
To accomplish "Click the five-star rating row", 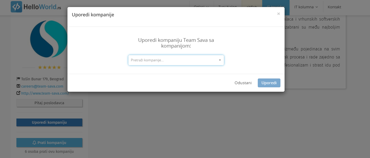I will click(x=49, y=68).
